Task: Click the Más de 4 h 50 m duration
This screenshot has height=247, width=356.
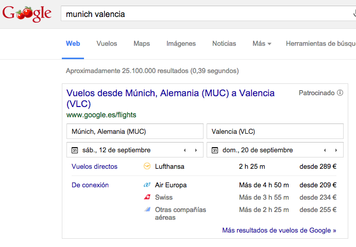Action: click(x=264, y=185)
